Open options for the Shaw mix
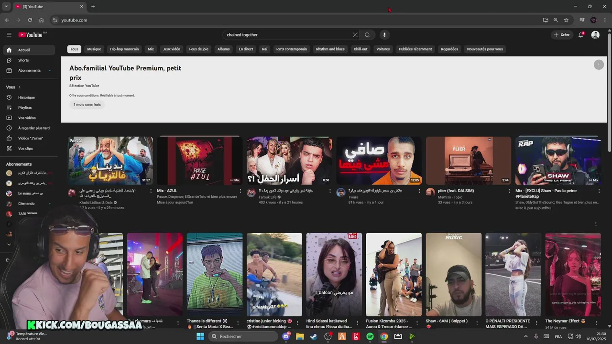612x344 pixels. click(x=599, y=191)
